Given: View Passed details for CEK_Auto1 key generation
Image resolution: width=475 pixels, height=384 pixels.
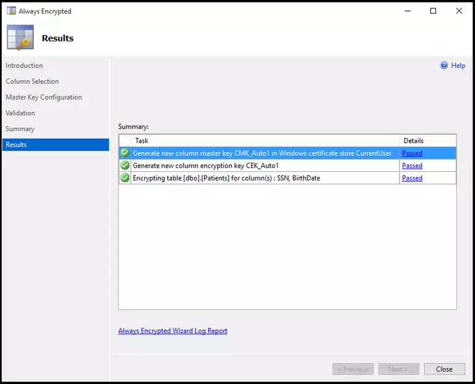Looking at the screenshot, I should (412, 166).
